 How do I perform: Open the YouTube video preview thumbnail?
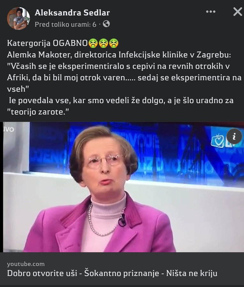[x=123, y=187]
